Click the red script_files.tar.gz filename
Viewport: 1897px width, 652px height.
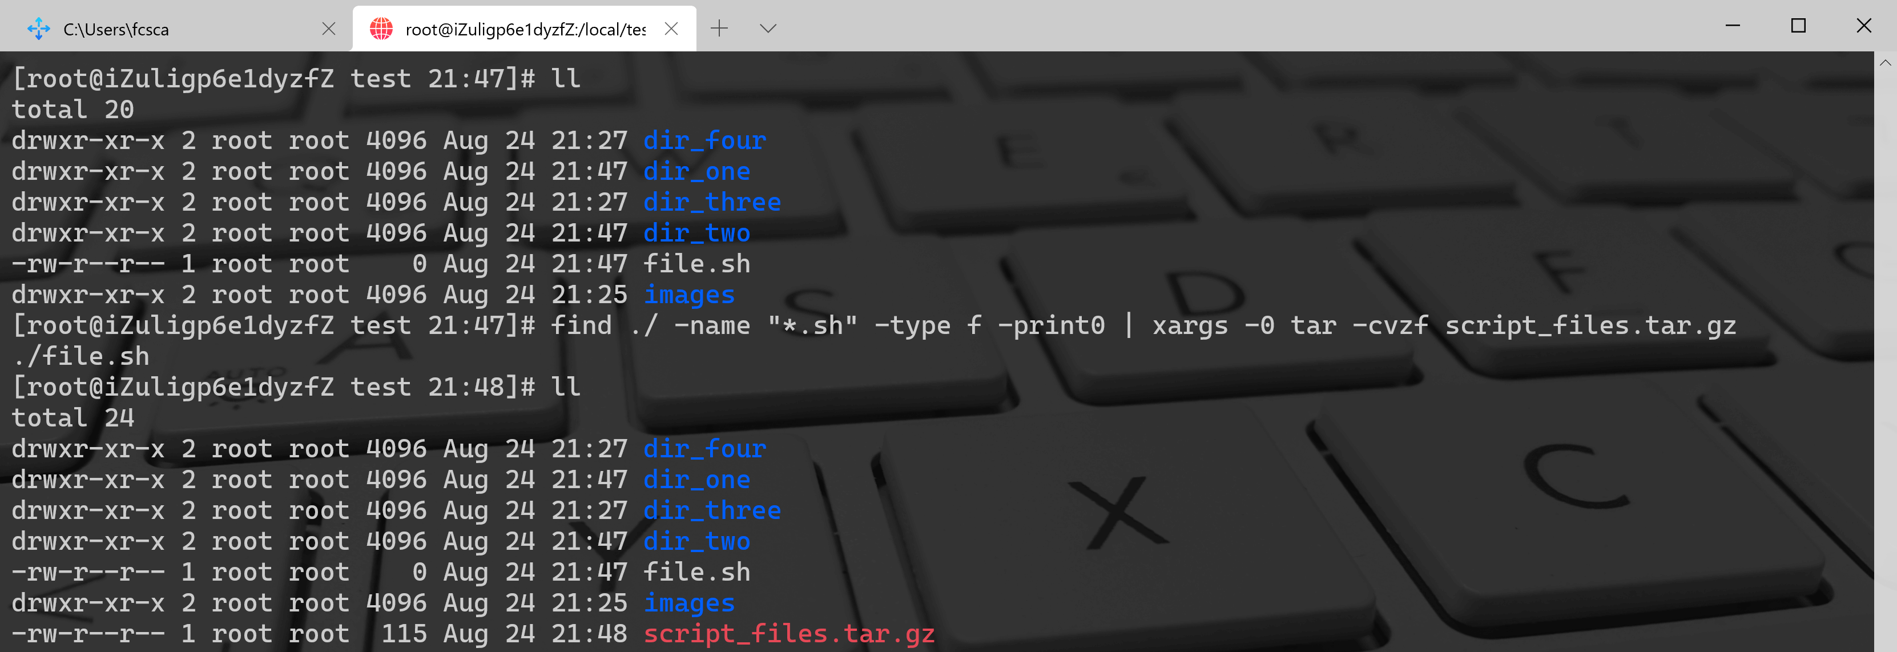[x=789, y=633]
